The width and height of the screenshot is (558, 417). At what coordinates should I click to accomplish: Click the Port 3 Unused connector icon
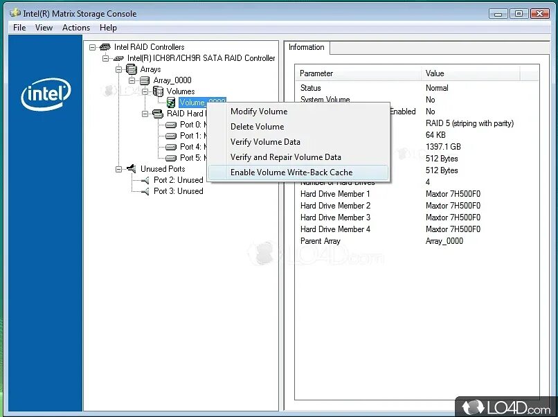coord(145,192)
